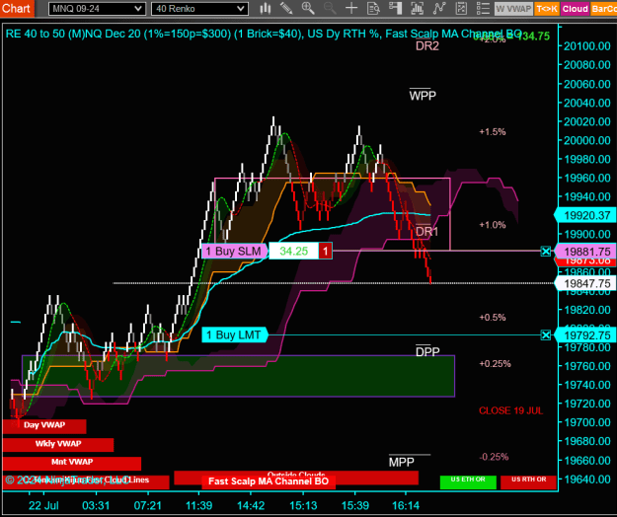
Task: Select the 19920.37 cyan price marker
Action: point(585,215)
